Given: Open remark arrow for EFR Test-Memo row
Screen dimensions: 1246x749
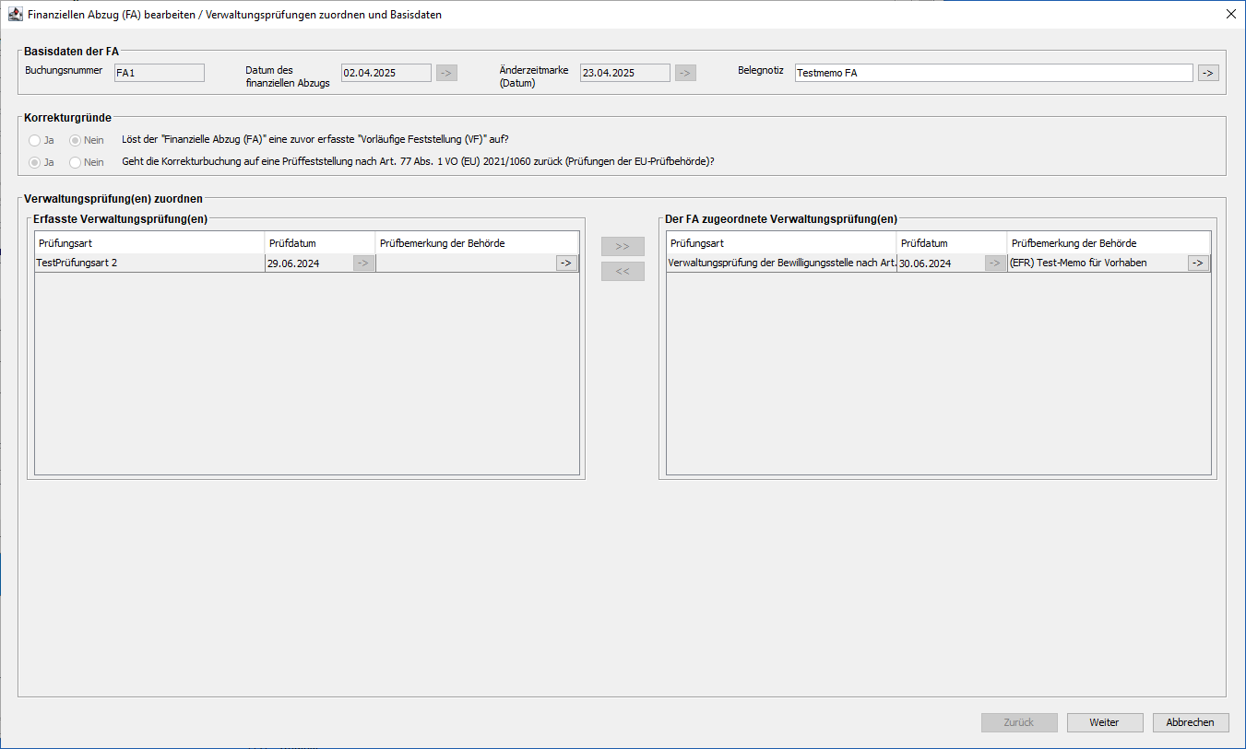Looking at the screenshot, I should tap(1198, 263).
